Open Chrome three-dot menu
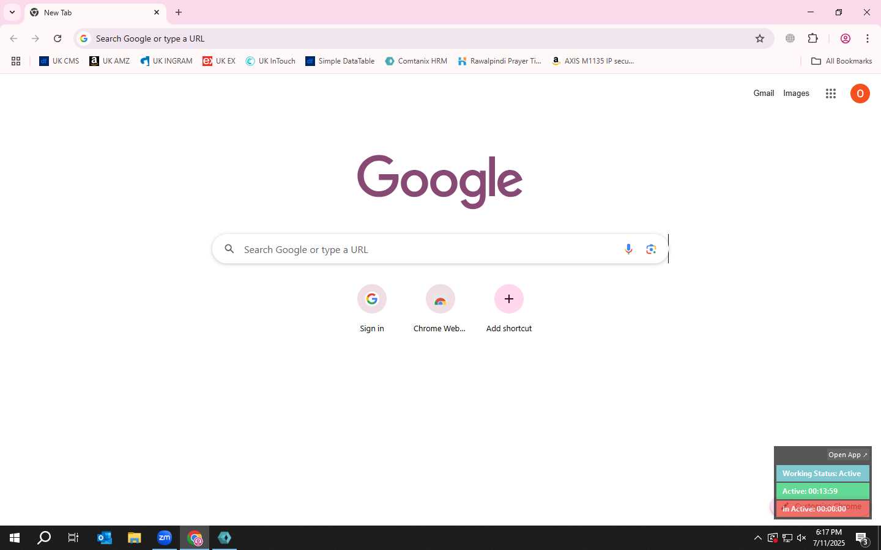 [x=868, y=38]
